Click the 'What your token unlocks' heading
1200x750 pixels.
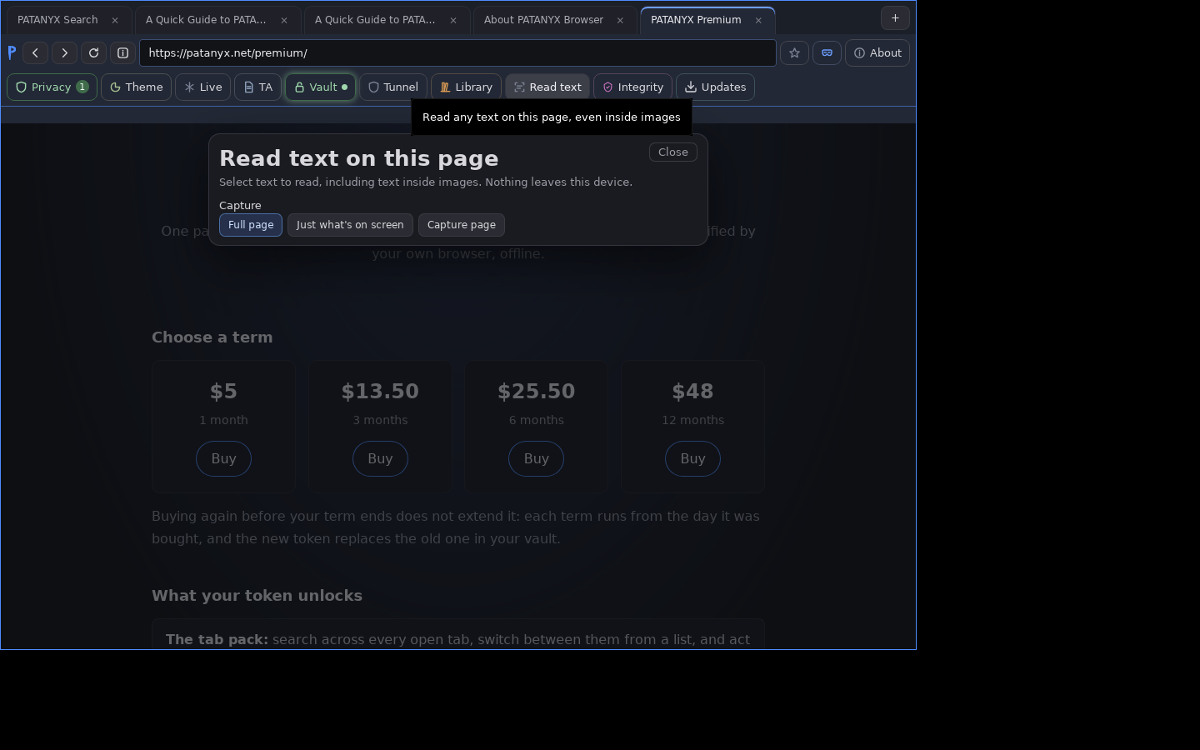pyautogui.click(x=257, y=596)
